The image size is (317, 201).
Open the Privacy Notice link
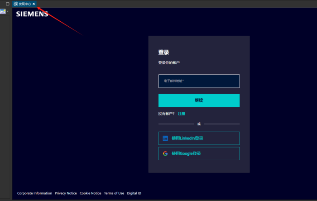coord(66,193)
